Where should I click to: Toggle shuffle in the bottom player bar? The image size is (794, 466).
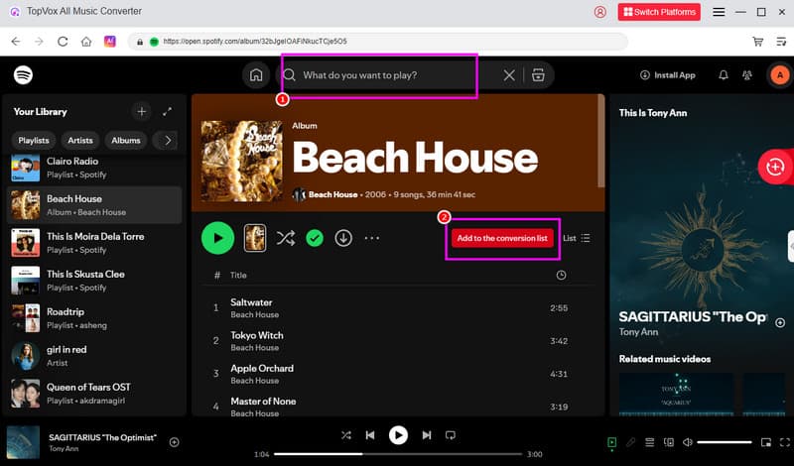coord(346,434)
